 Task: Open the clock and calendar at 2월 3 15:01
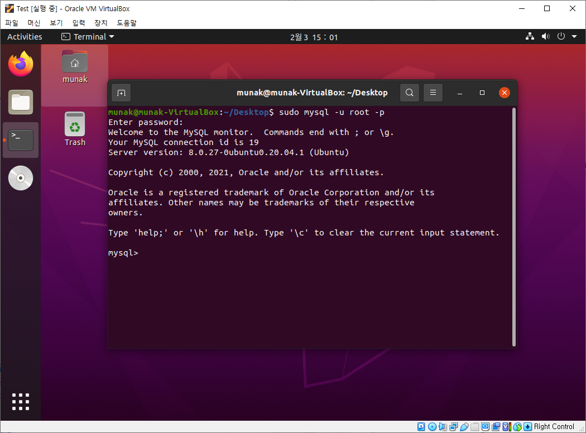tap(314, 37)
